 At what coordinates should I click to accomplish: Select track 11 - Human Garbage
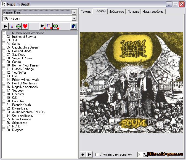point(20,69)
